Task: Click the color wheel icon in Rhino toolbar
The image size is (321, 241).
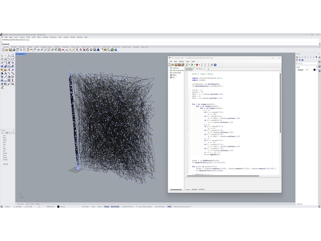Action: click(88, 50)
